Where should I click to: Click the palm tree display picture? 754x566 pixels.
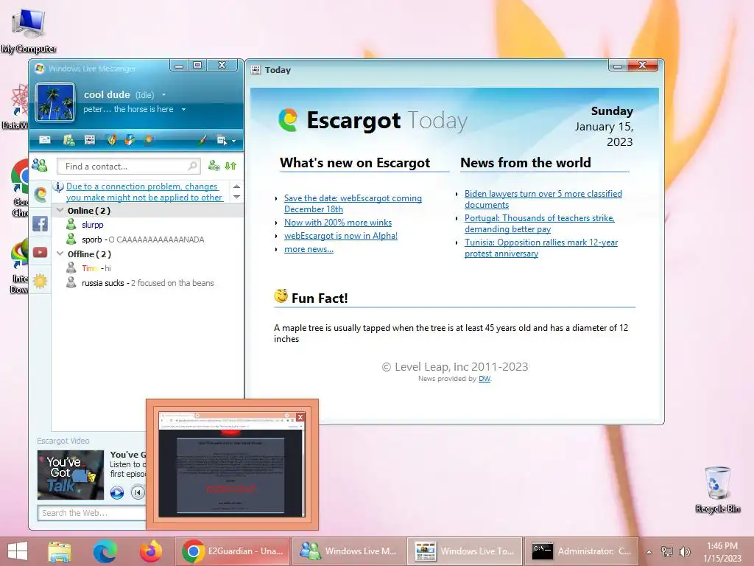(55, 102)
